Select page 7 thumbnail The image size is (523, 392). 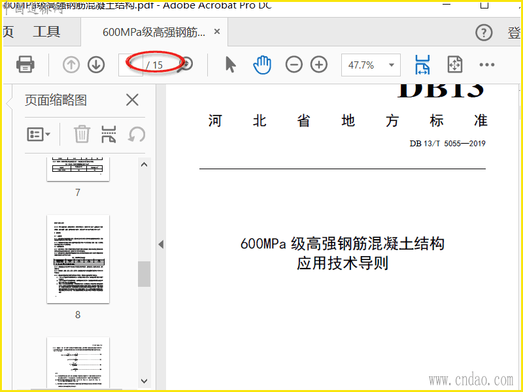click(78, 169)
